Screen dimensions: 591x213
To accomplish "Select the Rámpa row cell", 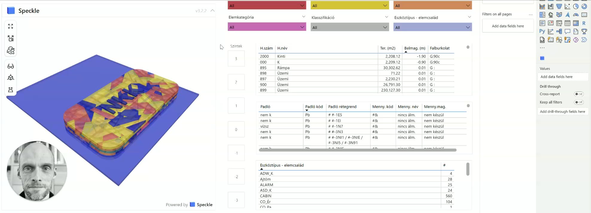I will coord(283,68).
